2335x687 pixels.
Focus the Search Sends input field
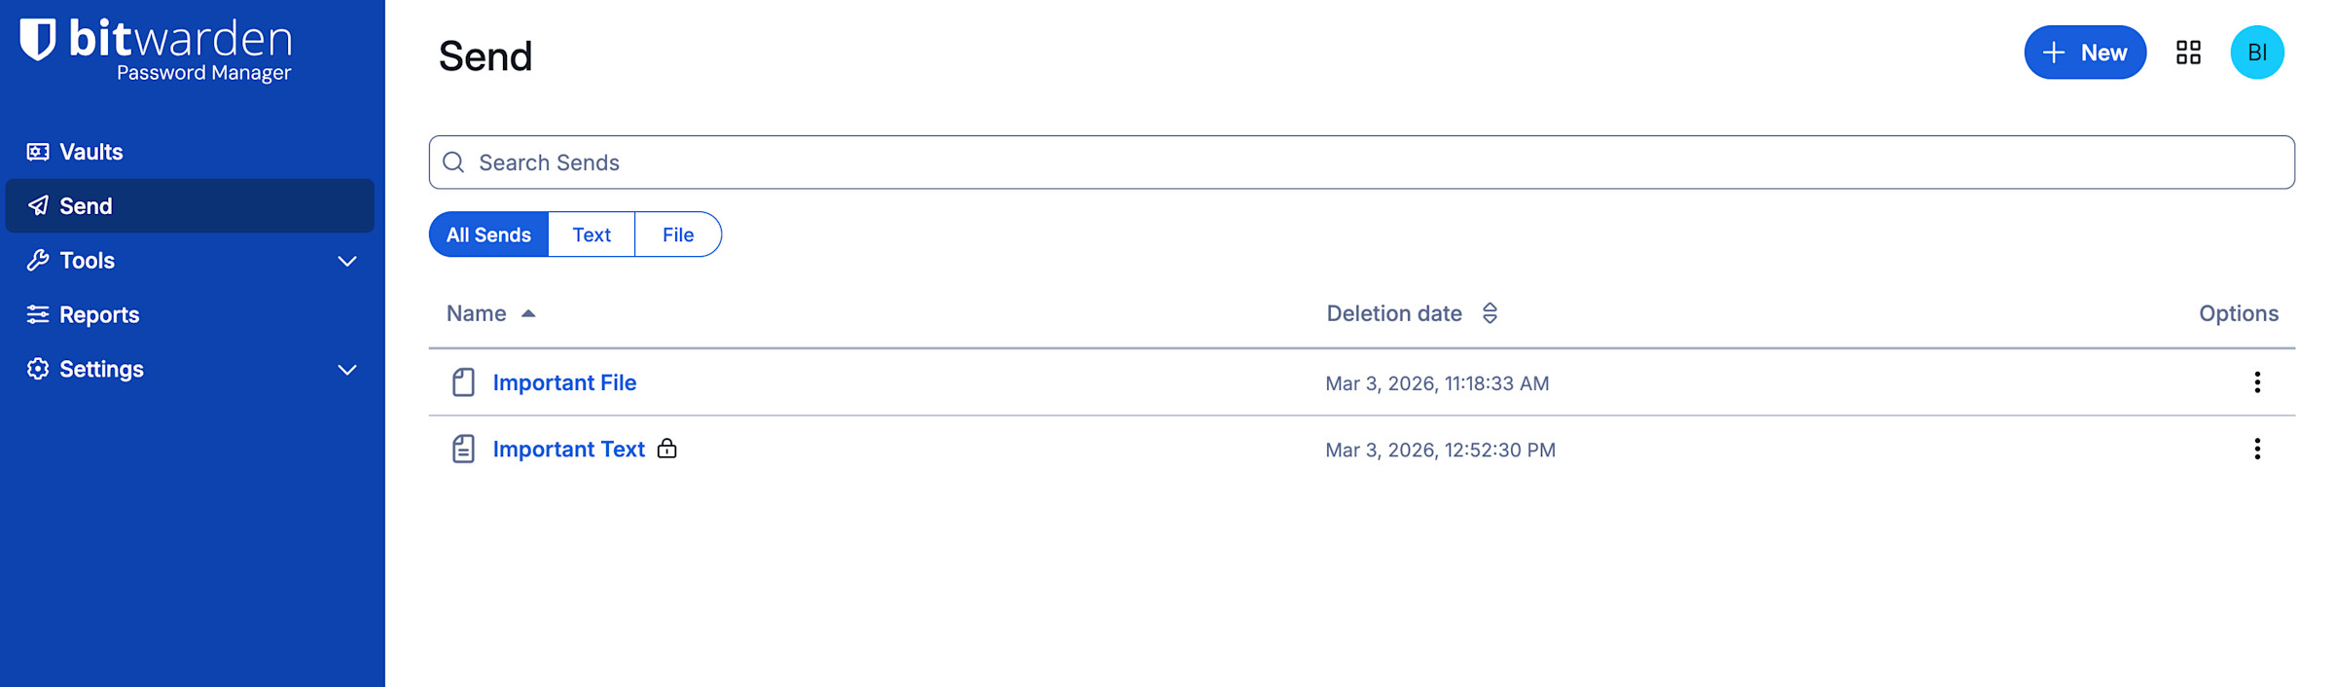pos(1362,163)
